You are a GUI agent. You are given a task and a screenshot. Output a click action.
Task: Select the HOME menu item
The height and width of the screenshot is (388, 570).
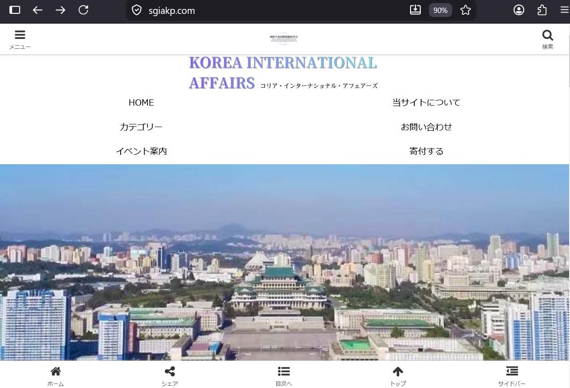tap(141, 102)
